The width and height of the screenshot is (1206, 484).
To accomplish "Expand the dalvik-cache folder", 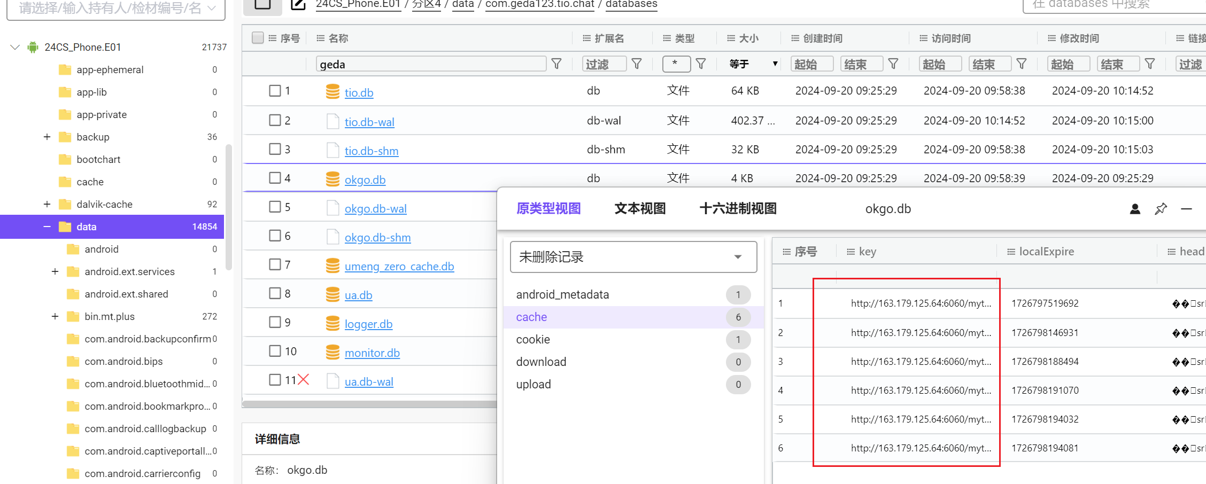I will coord(47,204).
